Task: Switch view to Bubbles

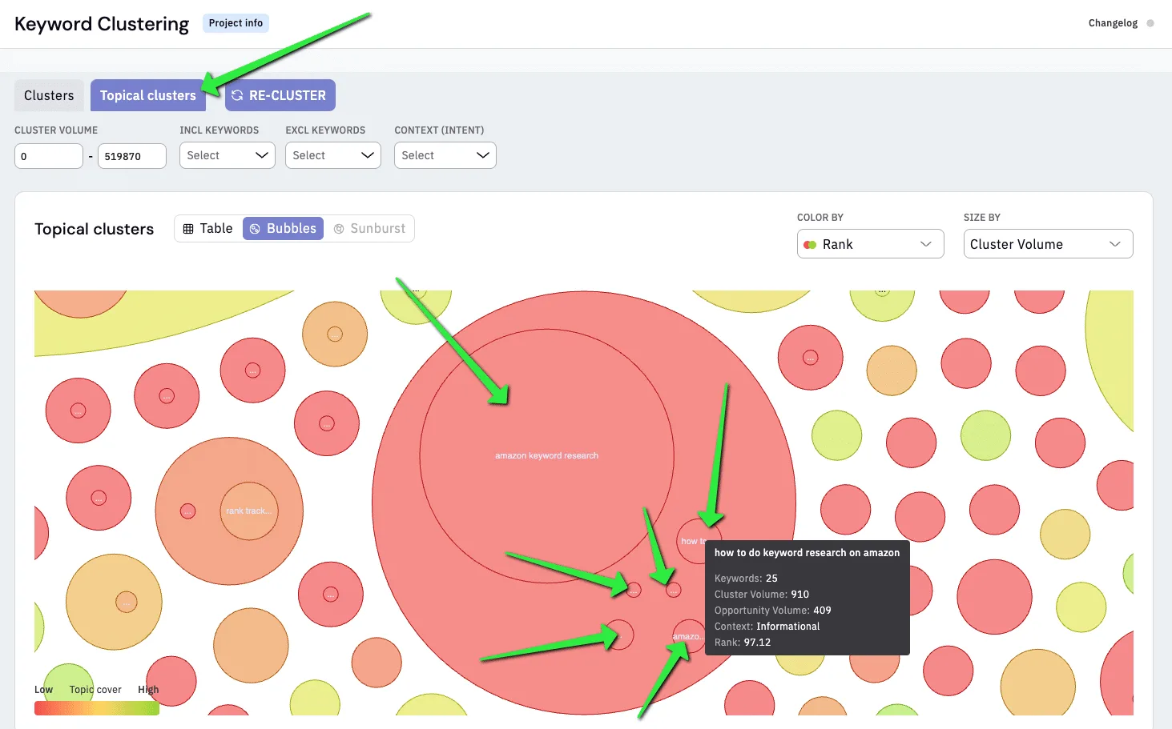Action: (283, 229)
